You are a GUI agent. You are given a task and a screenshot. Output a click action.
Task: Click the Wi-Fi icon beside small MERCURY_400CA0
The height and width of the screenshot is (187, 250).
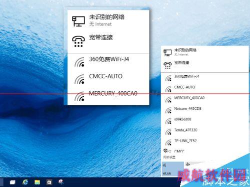point(168,100)
